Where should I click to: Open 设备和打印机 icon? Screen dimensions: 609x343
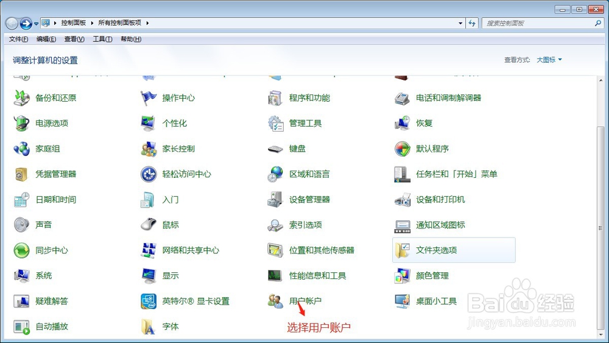[402, 200]
